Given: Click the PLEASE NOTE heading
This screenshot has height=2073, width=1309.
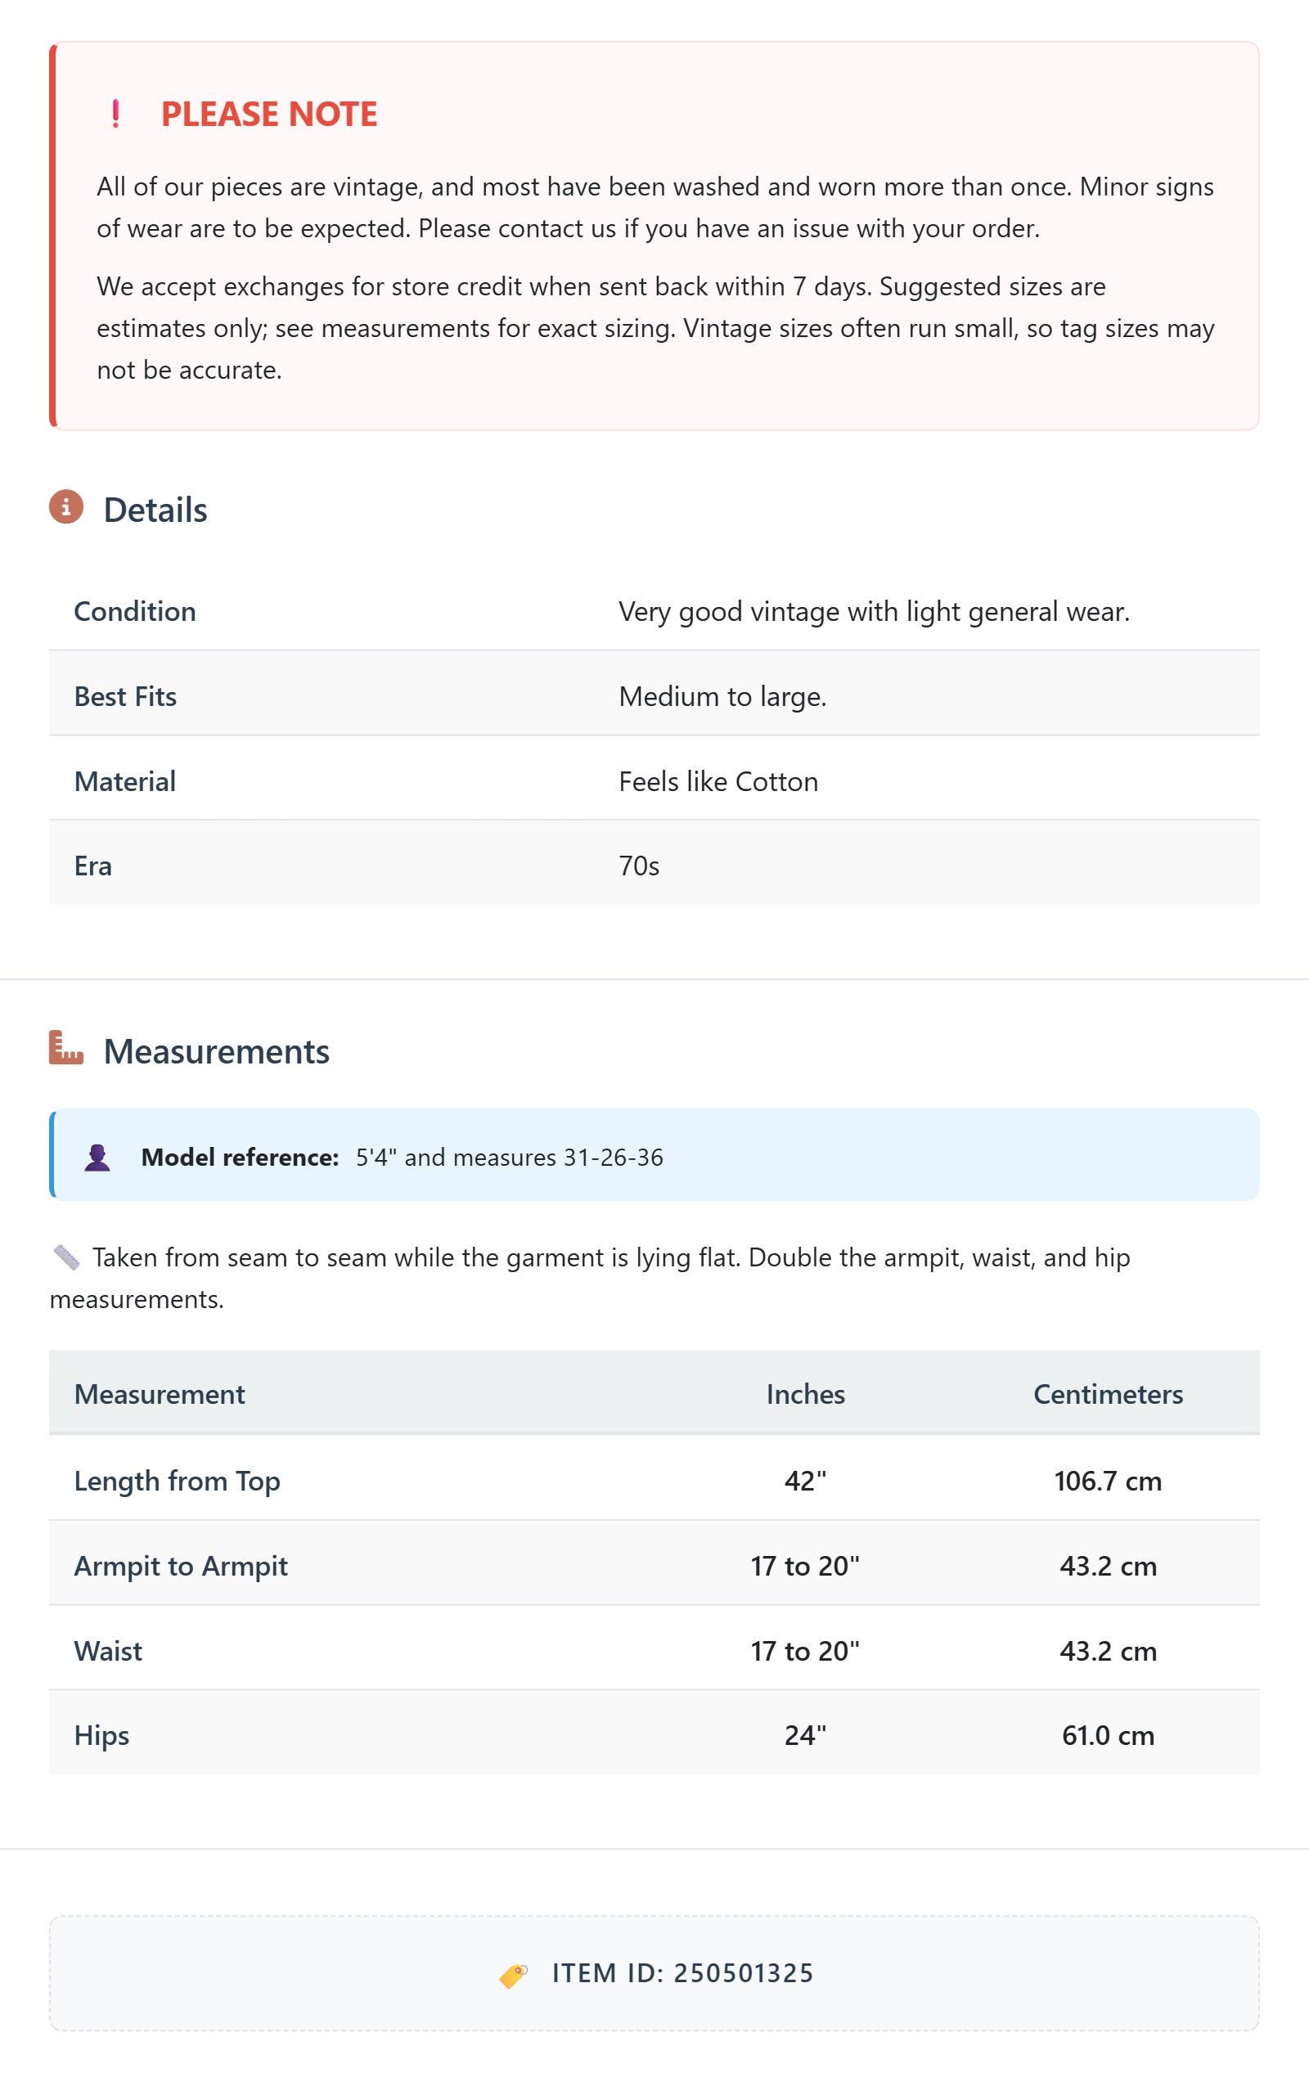Looking at the screenshot, I should 269,114.
